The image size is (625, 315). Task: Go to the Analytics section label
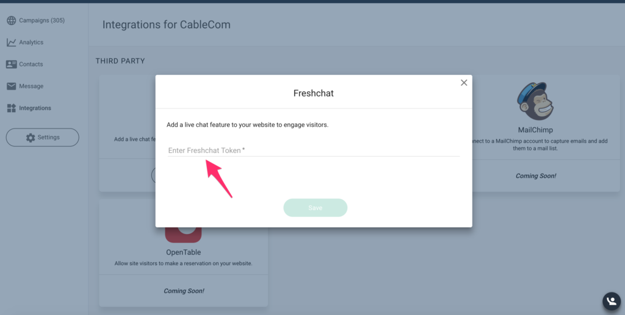coord(31,43)
